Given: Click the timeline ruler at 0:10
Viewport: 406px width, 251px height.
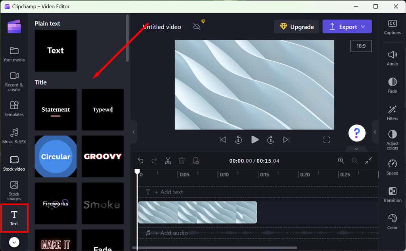Looking at the screenshot, I should point(224,175).
